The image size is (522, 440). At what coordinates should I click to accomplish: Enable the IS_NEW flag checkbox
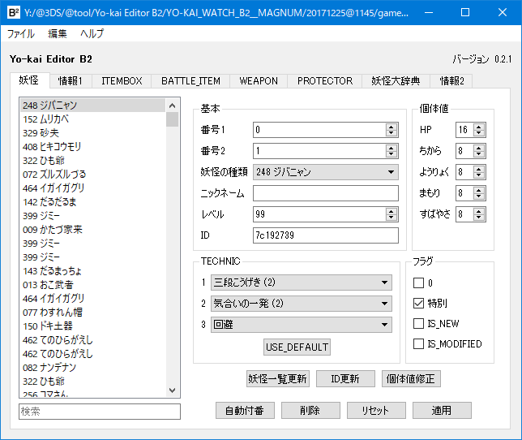click(x=418, y=324)
